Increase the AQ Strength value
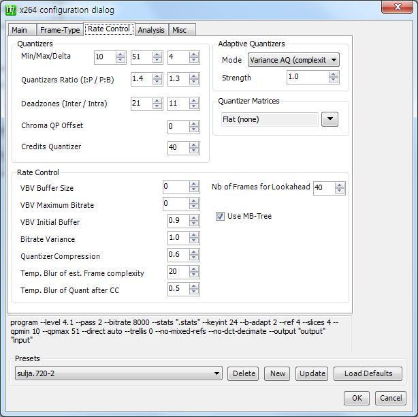The image size is (418, 417). pos(334,74)
